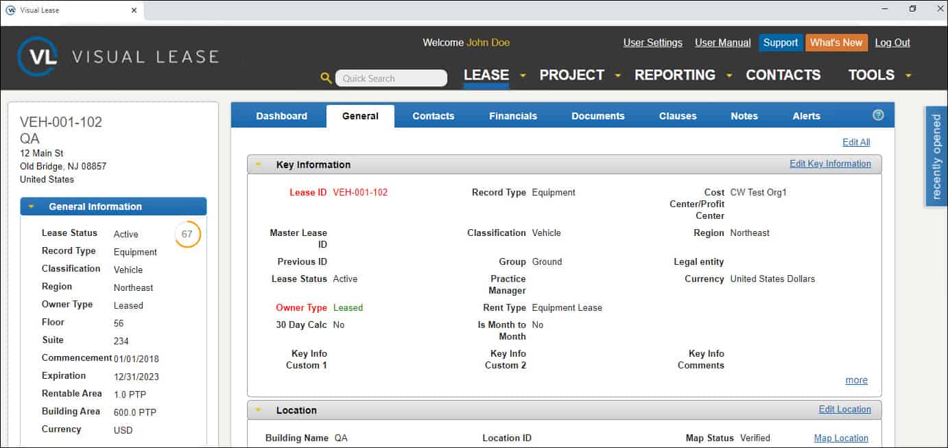Switch to the Documents tab

coord(598,116)
